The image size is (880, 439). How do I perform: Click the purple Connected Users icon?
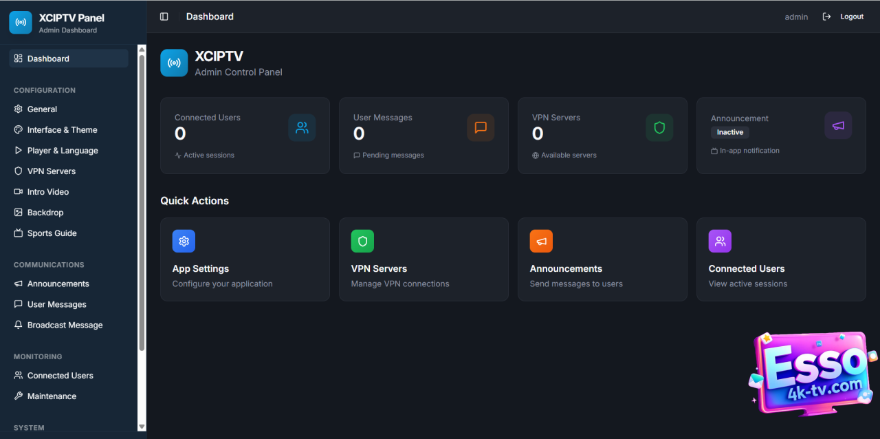pos(720,242)
